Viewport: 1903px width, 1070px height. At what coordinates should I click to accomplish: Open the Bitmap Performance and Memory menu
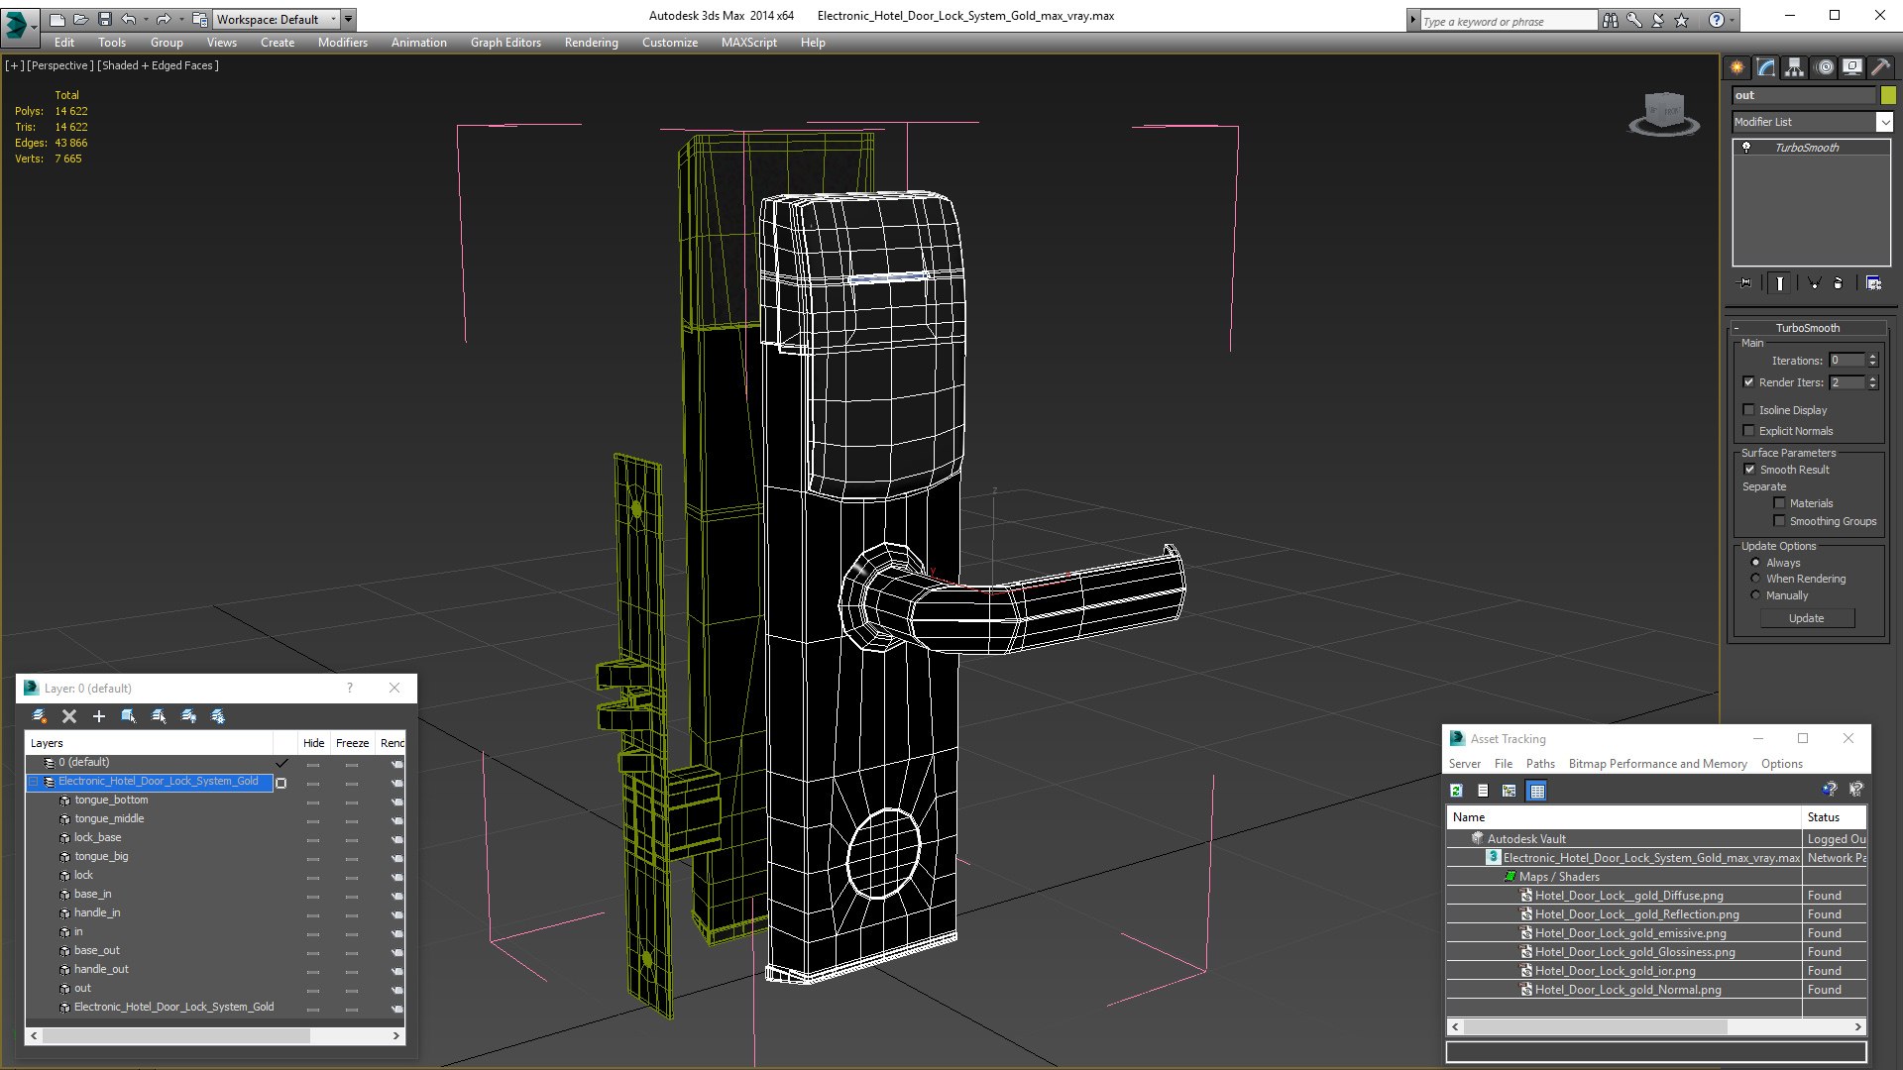[1656, 764]
